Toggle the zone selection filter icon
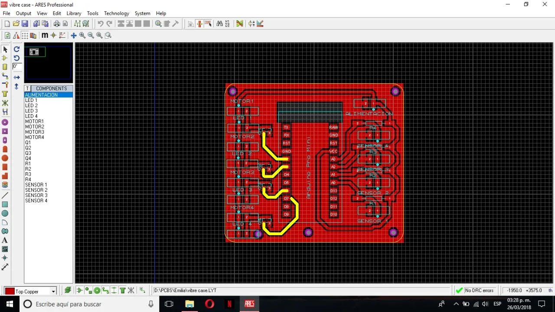This screenshot has width=555, height=312. 123,290
